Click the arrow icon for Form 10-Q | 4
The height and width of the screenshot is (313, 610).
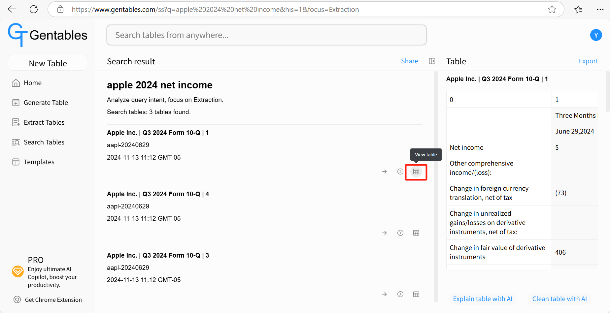tap(385, 233)
